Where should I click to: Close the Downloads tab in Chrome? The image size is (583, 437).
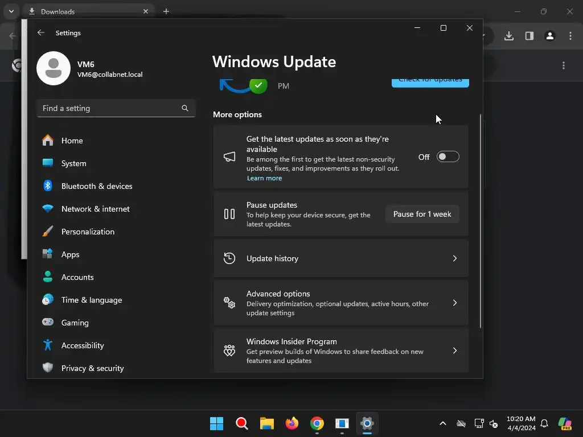tap(146, 11)
